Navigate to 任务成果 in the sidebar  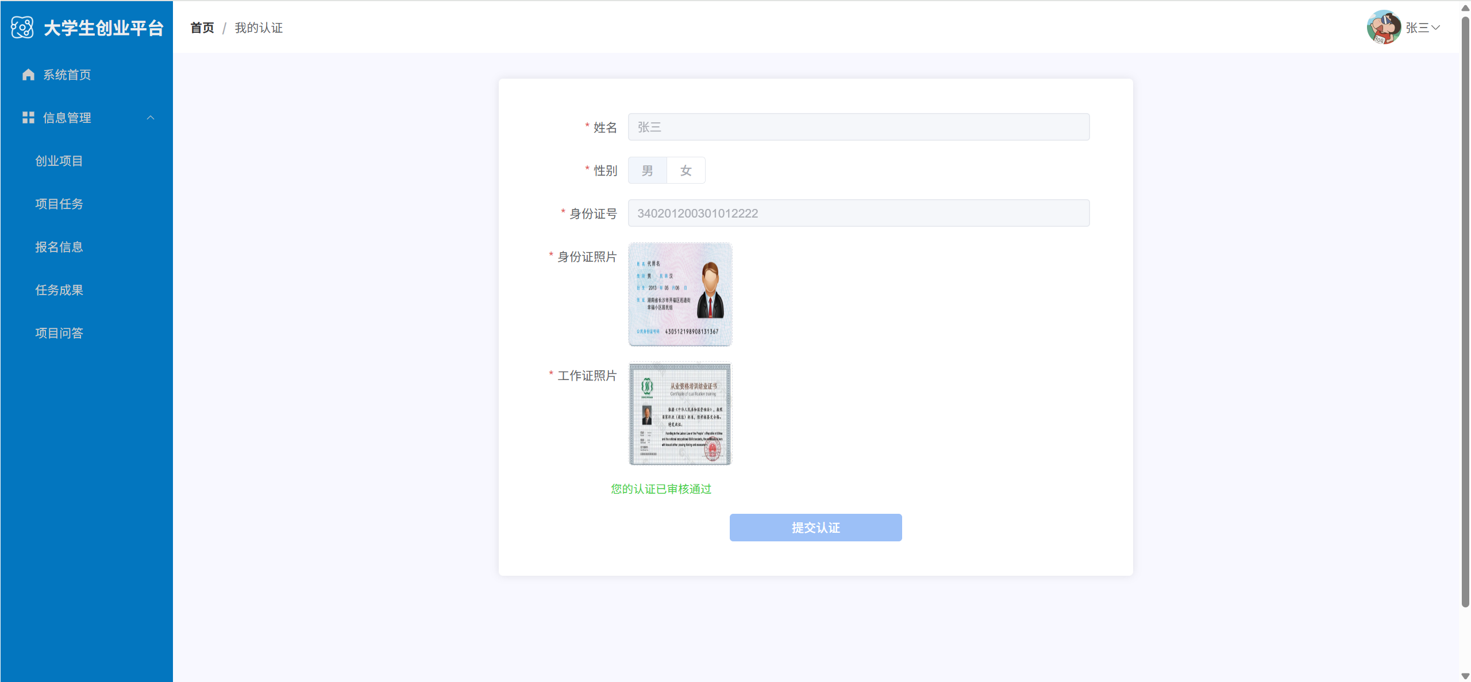[59, 290]
